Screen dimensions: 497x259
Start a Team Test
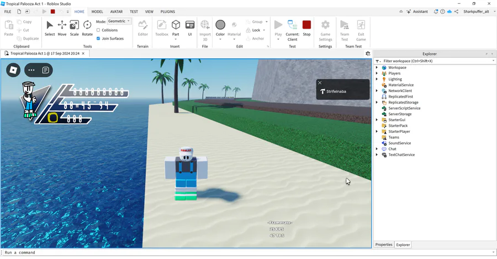click(x=345, y=30)
